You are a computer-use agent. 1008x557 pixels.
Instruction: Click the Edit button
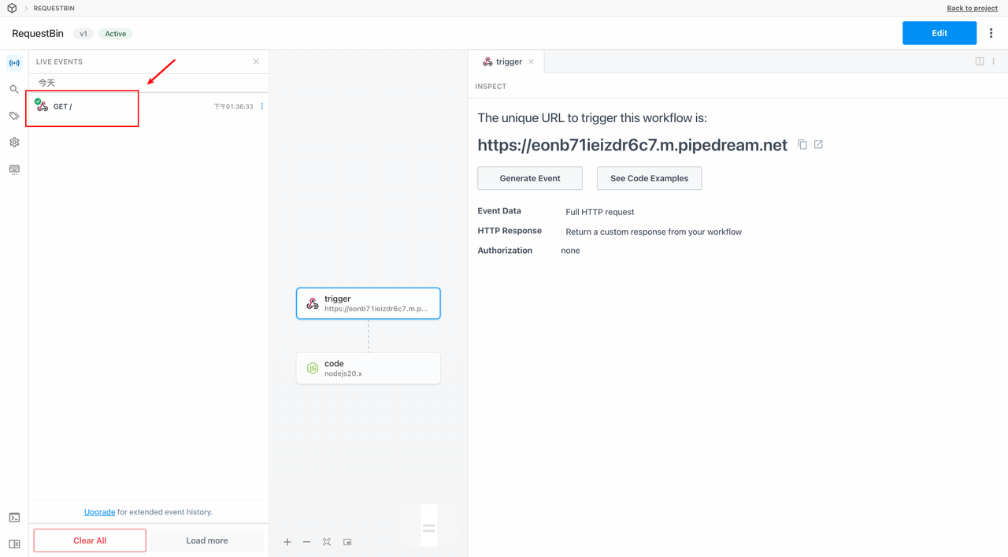click(939, 33)
